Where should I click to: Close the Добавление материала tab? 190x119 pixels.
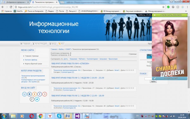point(28,2)
